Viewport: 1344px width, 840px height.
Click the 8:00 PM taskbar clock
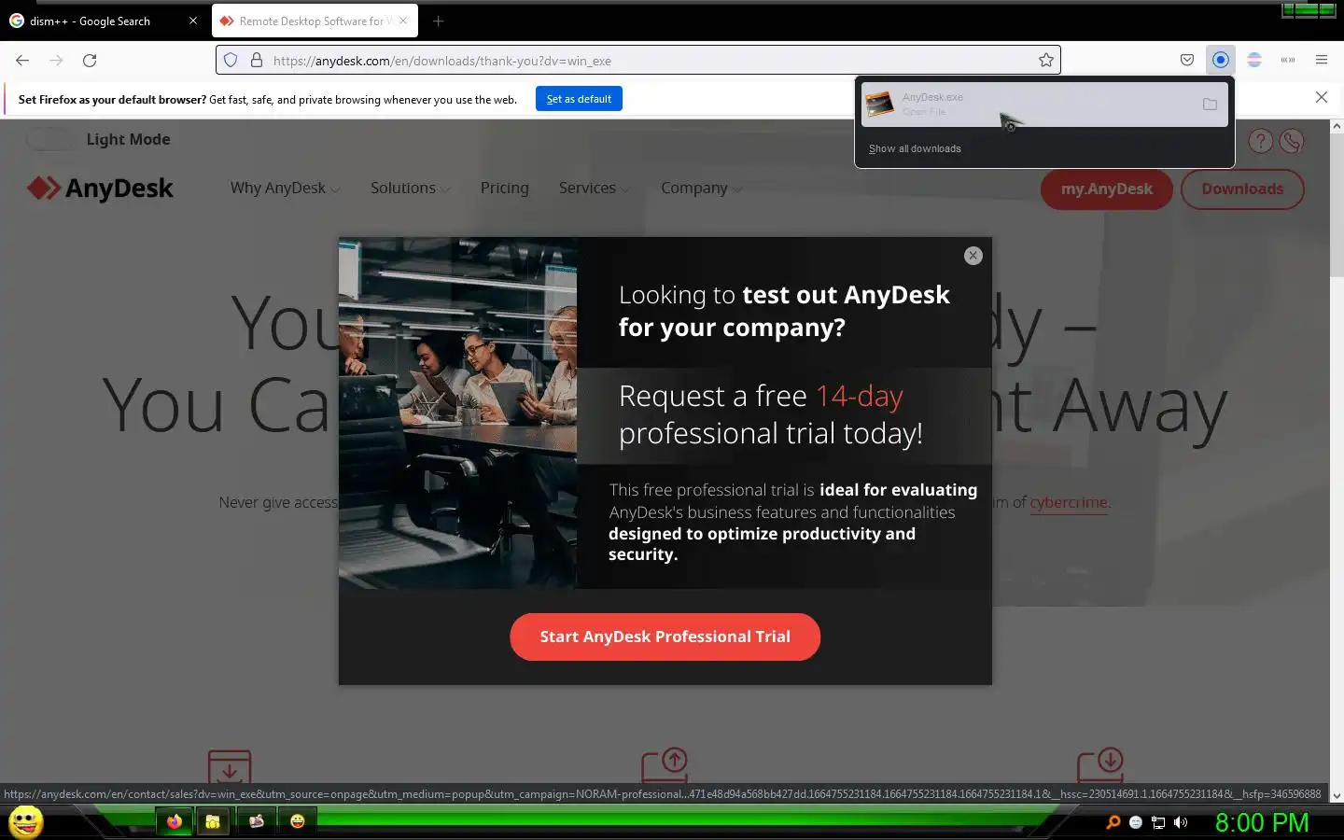1262,822
